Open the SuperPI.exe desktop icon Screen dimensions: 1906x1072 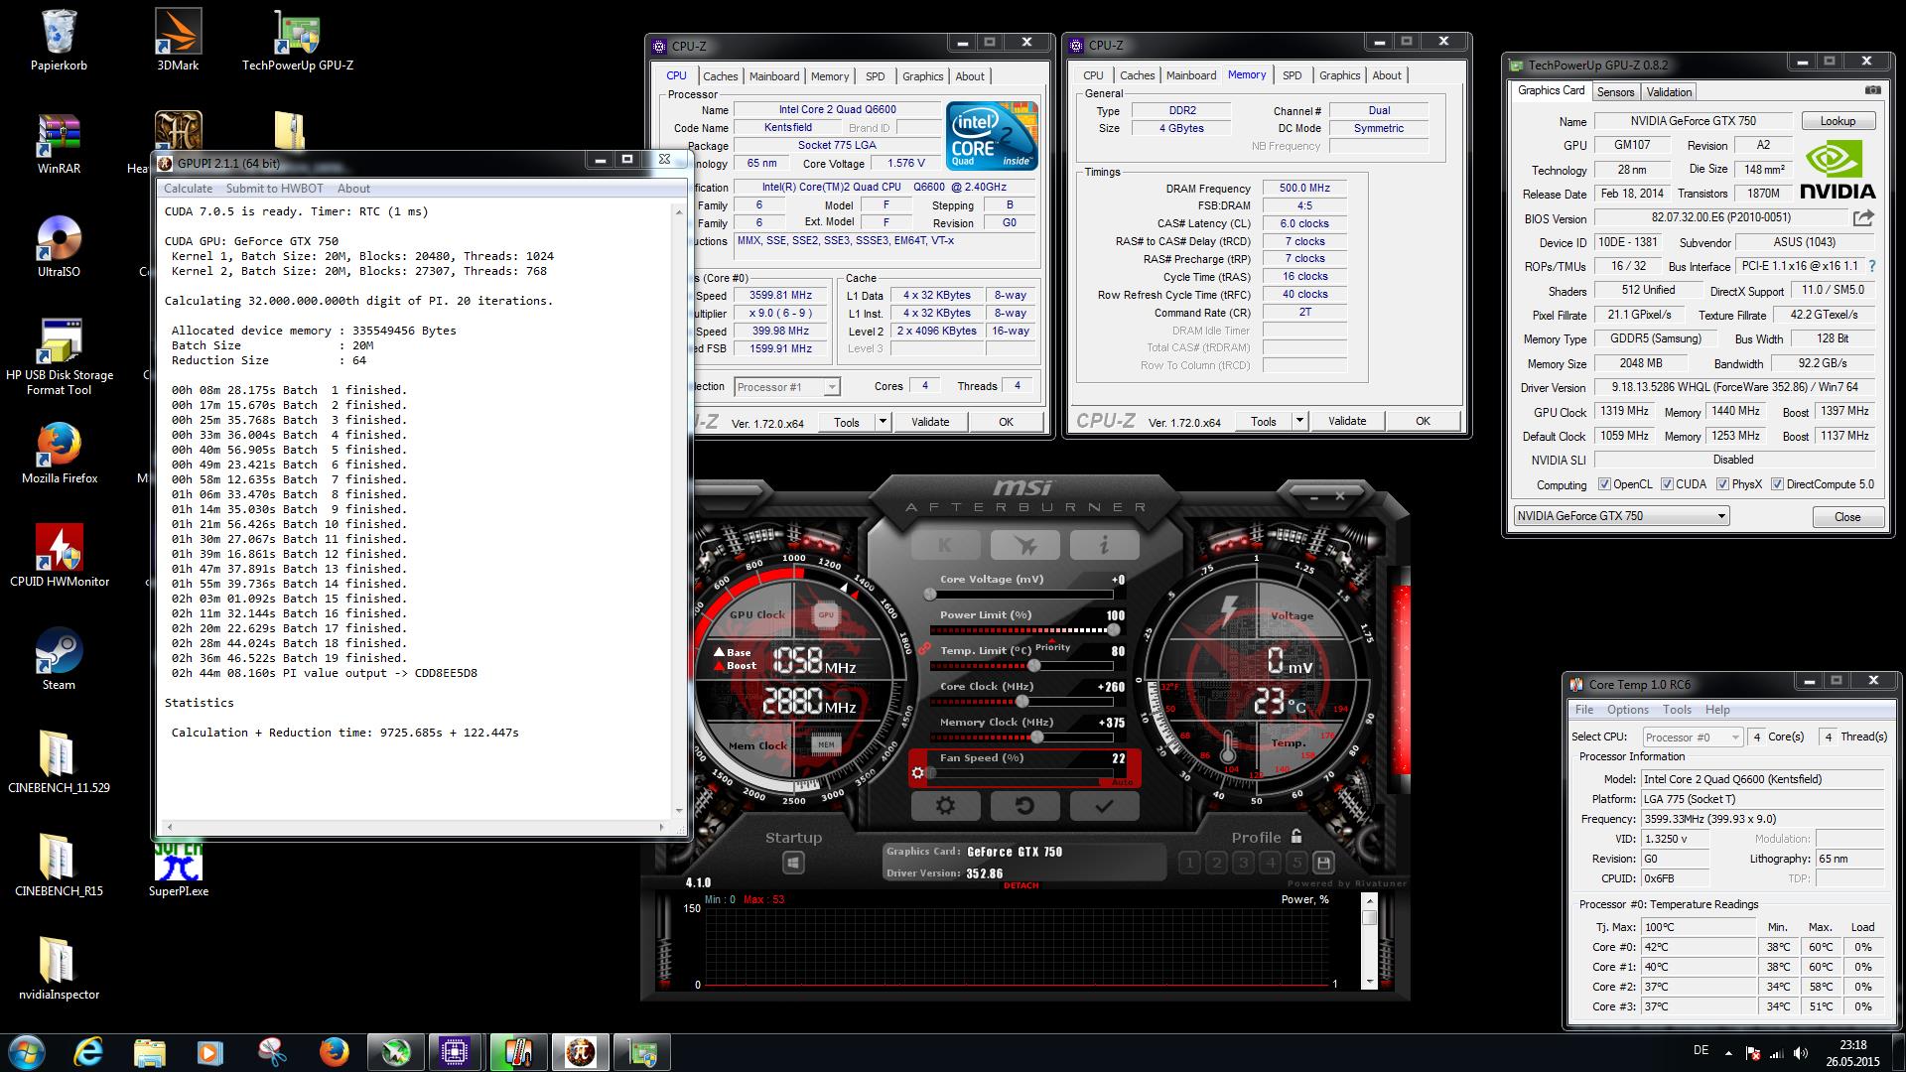click(178, 868)
